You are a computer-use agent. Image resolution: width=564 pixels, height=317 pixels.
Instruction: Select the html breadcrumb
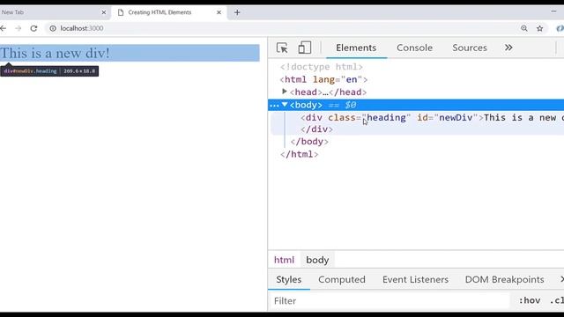click(x=284, y=260)
